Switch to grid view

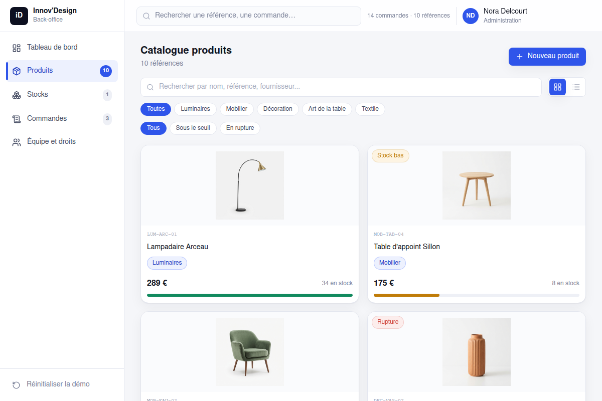pyautogui.click(x=557, y=87)
